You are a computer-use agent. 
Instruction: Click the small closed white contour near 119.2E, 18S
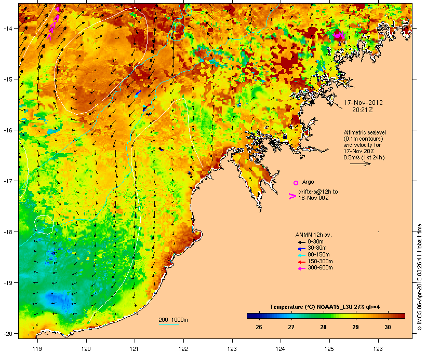pyautogui.click(x=44, y=225)
